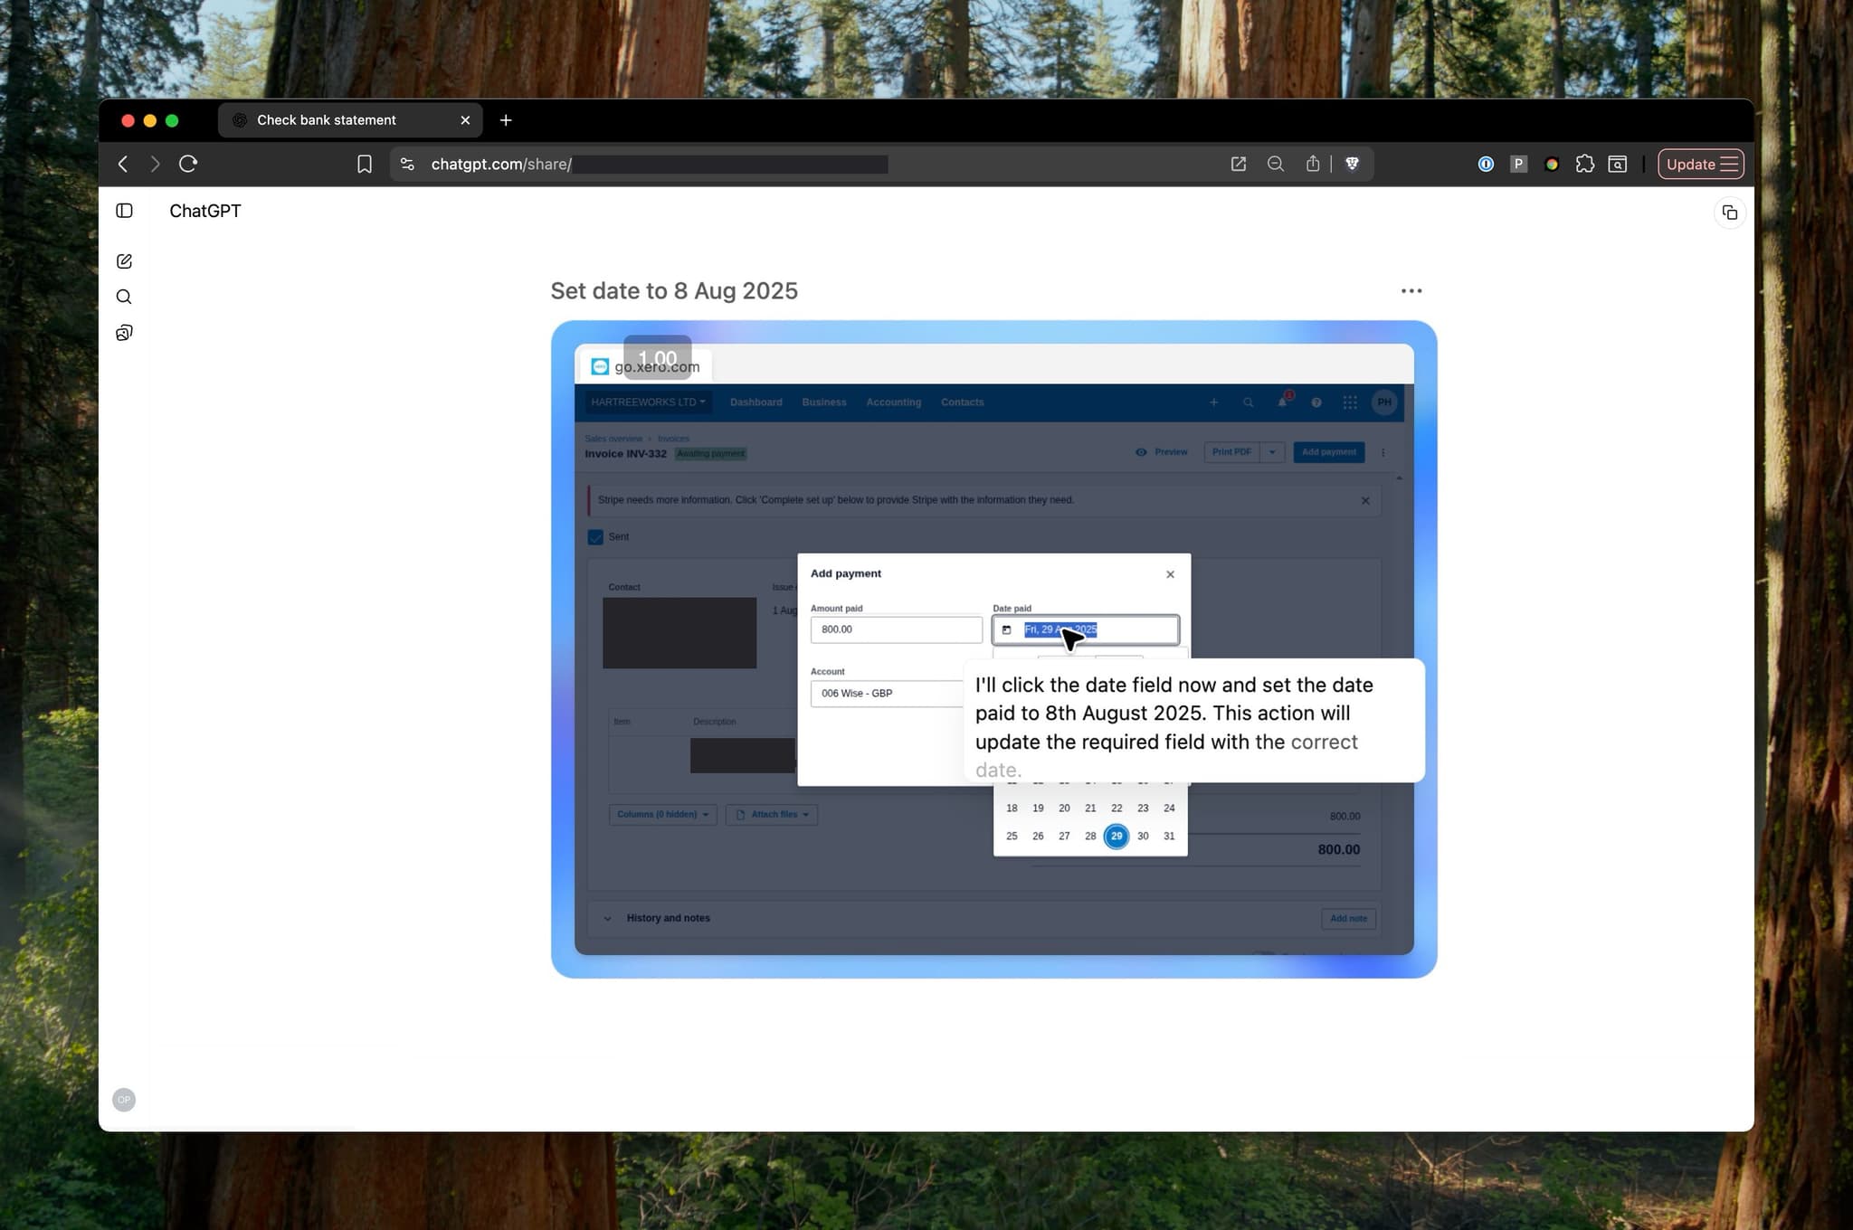This screenshot has height=1230, width=1853.
Task: Open a new tab with plus button
Action: pyautogui.click(x=506, y=120)
